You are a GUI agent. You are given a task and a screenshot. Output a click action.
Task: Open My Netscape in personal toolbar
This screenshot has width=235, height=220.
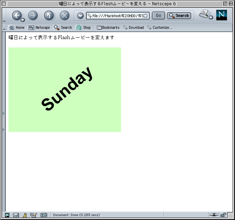(39, 27)
